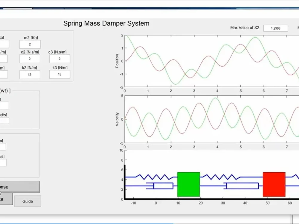Viewport: 299px width, 224px height.
Task: Edit the k2 [N/m] stiffness value
Action: (x=30, y=74)
